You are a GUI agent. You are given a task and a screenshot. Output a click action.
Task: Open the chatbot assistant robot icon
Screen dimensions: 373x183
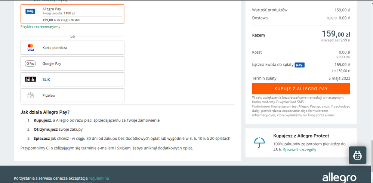(x=358, y=155)
